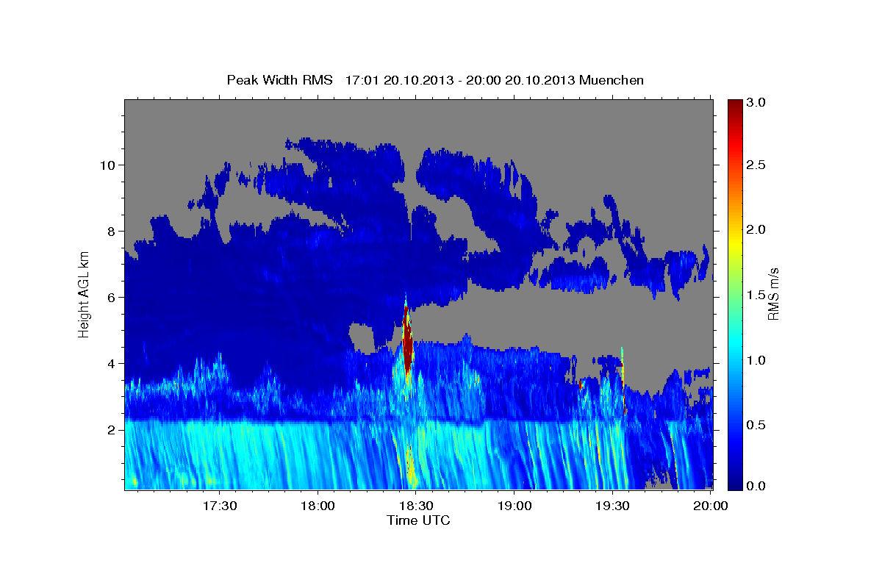
Task: Click the 18:00 time tick label
Action: pyautogui.click(x=318, y=506)
